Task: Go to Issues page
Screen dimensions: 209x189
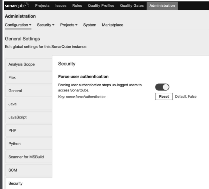Action: tap(61, 5)
